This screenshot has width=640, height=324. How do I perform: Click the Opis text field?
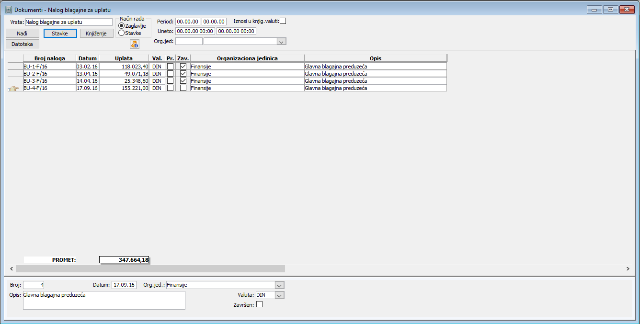(104, 301)
